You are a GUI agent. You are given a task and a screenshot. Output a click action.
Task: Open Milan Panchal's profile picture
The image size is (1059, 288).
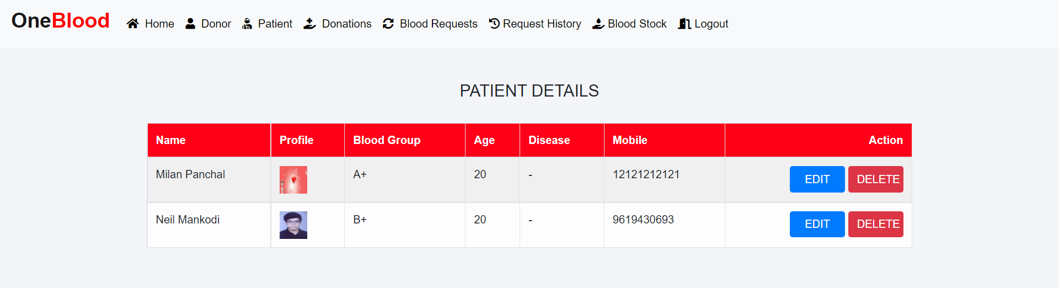click(x=293, y=180)
